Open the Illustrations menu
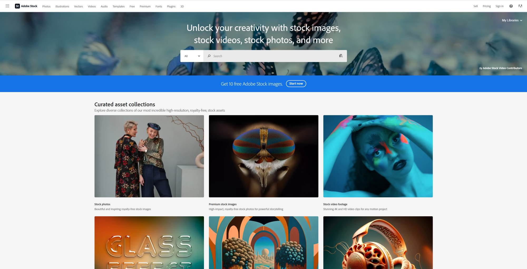 coord(62,6)
